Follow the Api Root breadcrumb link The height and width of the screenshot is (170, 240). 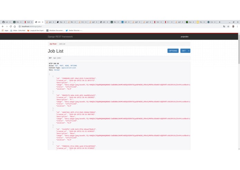53,44
